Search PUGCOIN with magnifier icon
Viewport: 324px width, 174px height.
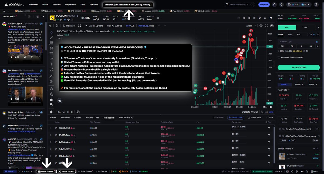click(x=72, y=20)
